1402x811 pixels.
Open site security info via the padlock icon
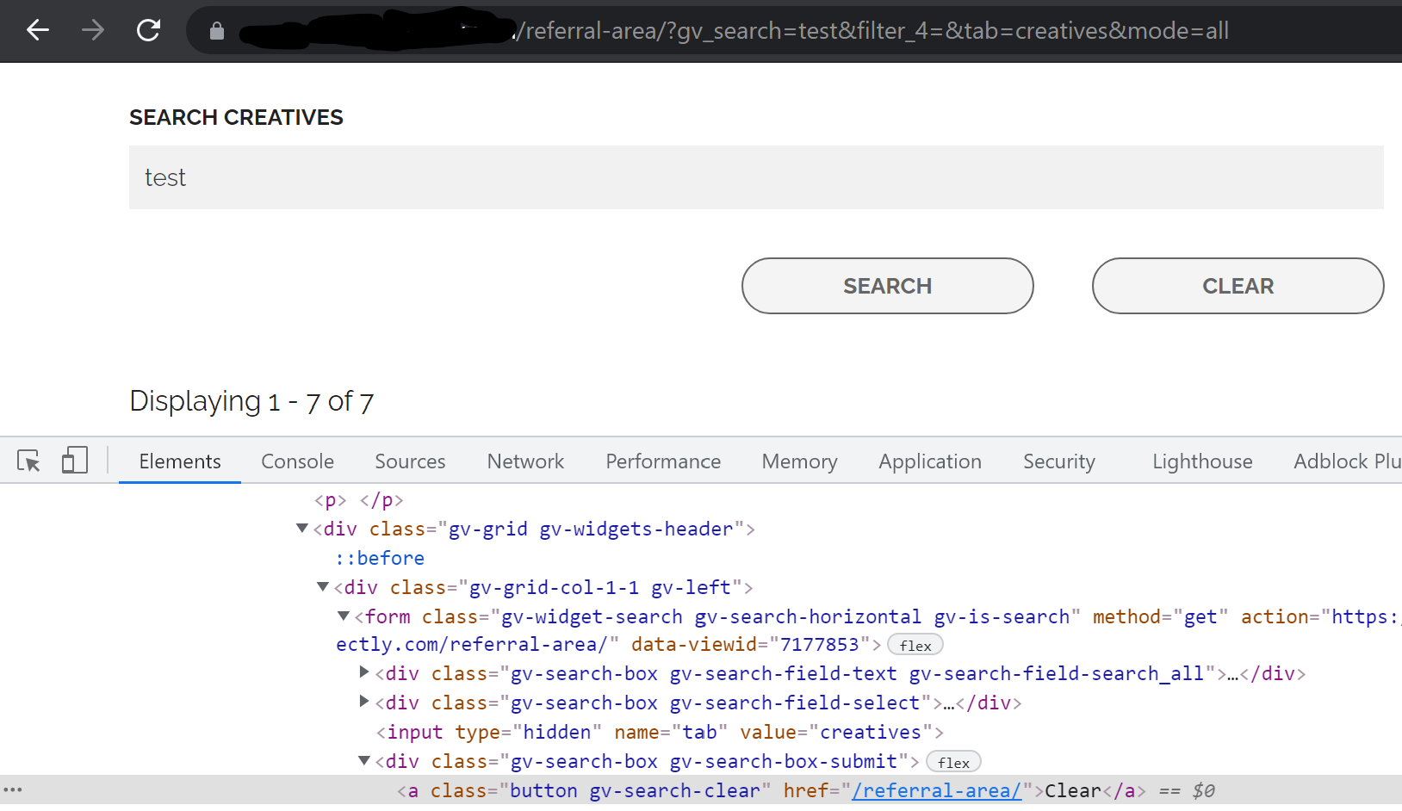(x=216, y=31)
